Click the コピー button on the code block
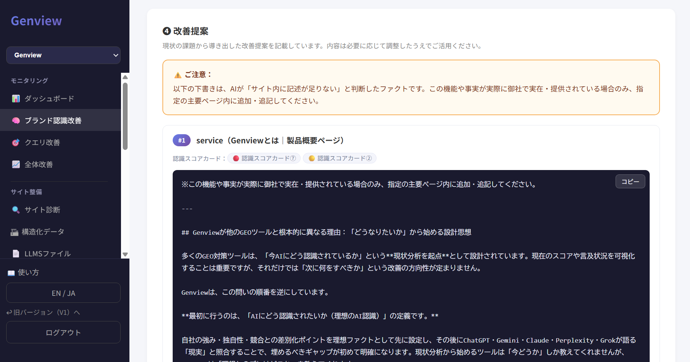The width and height of the screenshot is (690, 362). pyautogui.click(x=630, y=181)
